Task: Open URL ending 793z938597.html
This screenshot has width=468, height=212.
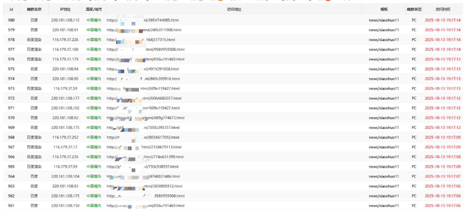Action: click(x=142, y=167)
